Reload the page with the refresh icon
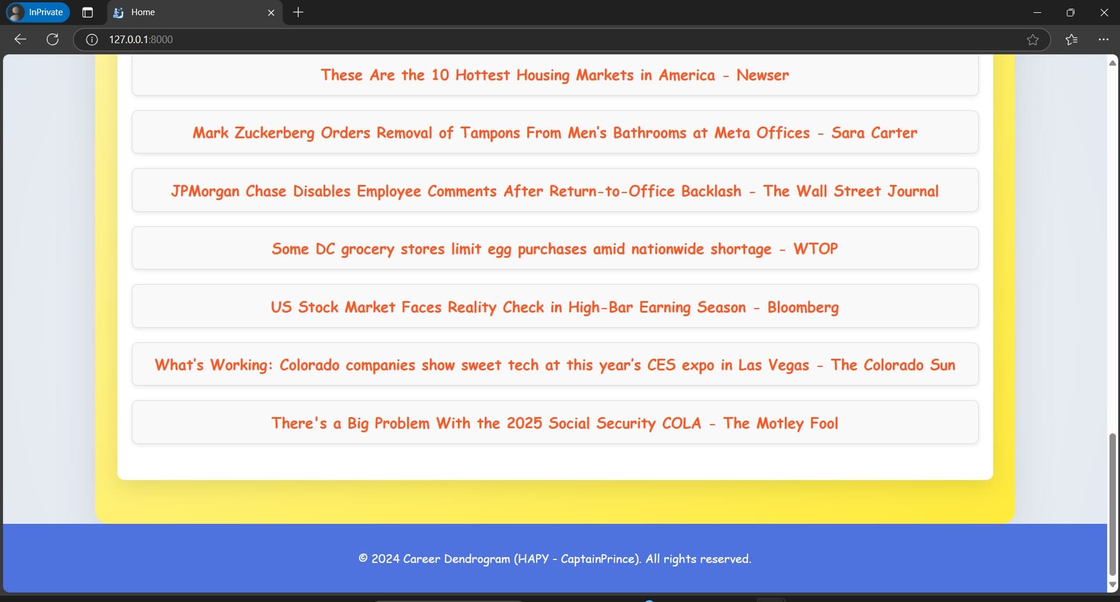 53,39
